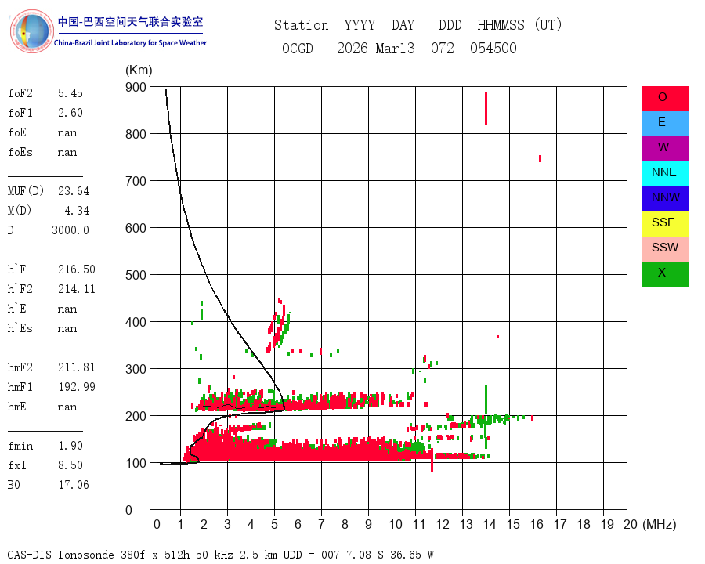Click the green X legend swatch
This screenshot has width=705, height=564.
point(665,274)
